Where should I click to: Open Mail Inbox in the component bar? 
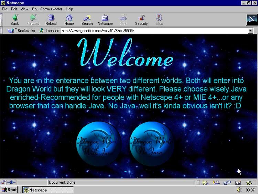coord(216,182)
